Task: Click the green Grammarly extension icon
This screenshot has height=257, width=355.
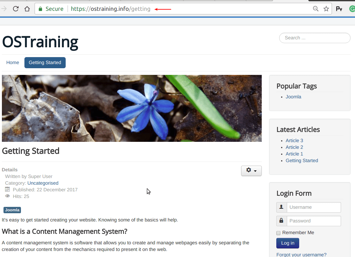Action: point(352,9)
